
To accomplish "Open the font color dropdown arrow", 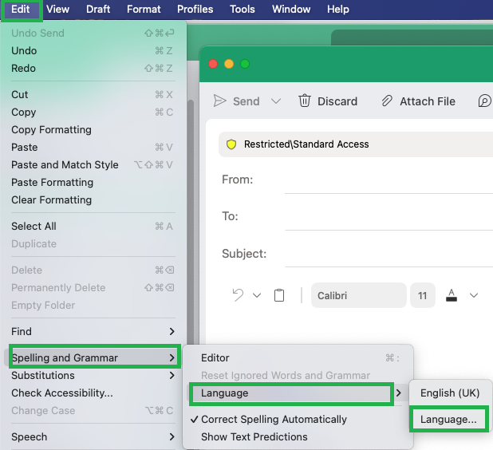I will pyautogui.click(x=474, y=295).
